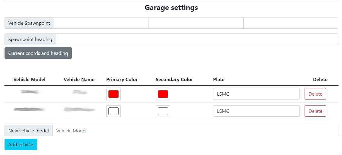Delete the first vehicle row
The width and height of the screenshot is (342, 155).
pyautogui.click(x=315, y=94)
